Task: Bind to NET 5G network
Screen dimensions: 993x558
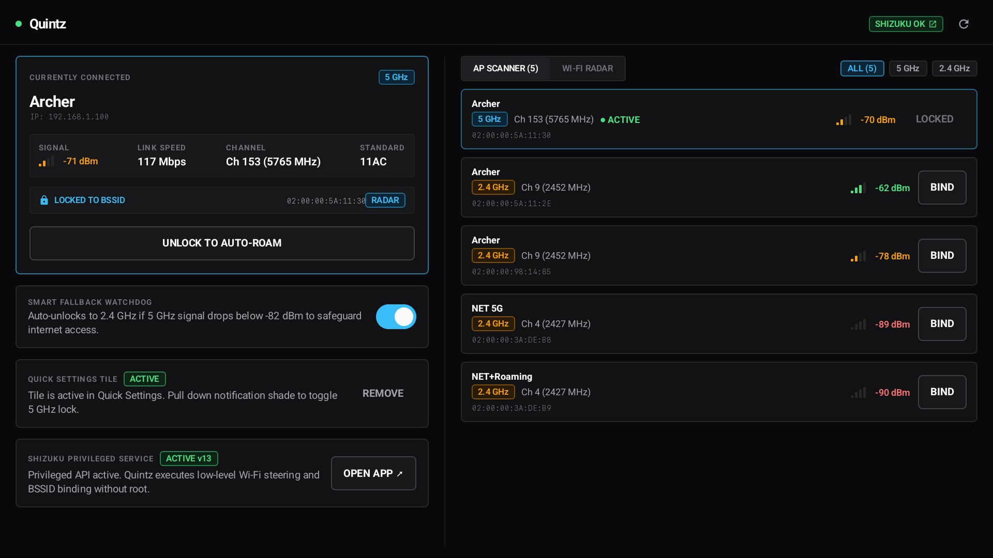Action: pyautogui.click(x=942, y=324)
